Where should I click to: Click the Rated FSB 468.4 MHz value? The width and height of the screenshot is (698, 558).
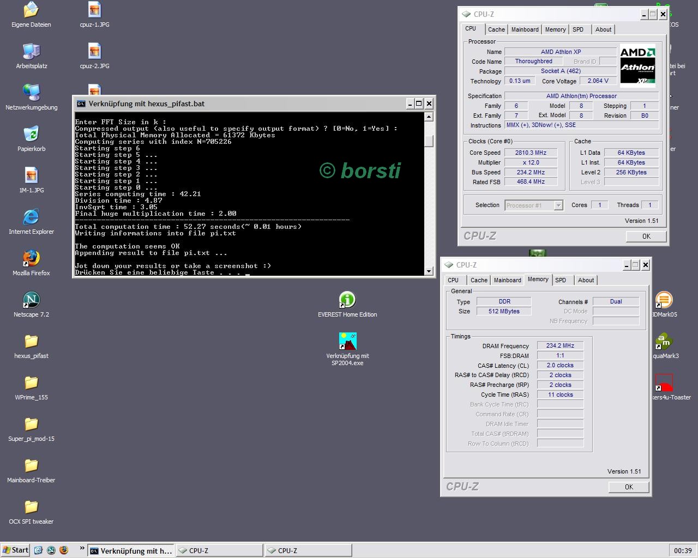click(531, 181)
